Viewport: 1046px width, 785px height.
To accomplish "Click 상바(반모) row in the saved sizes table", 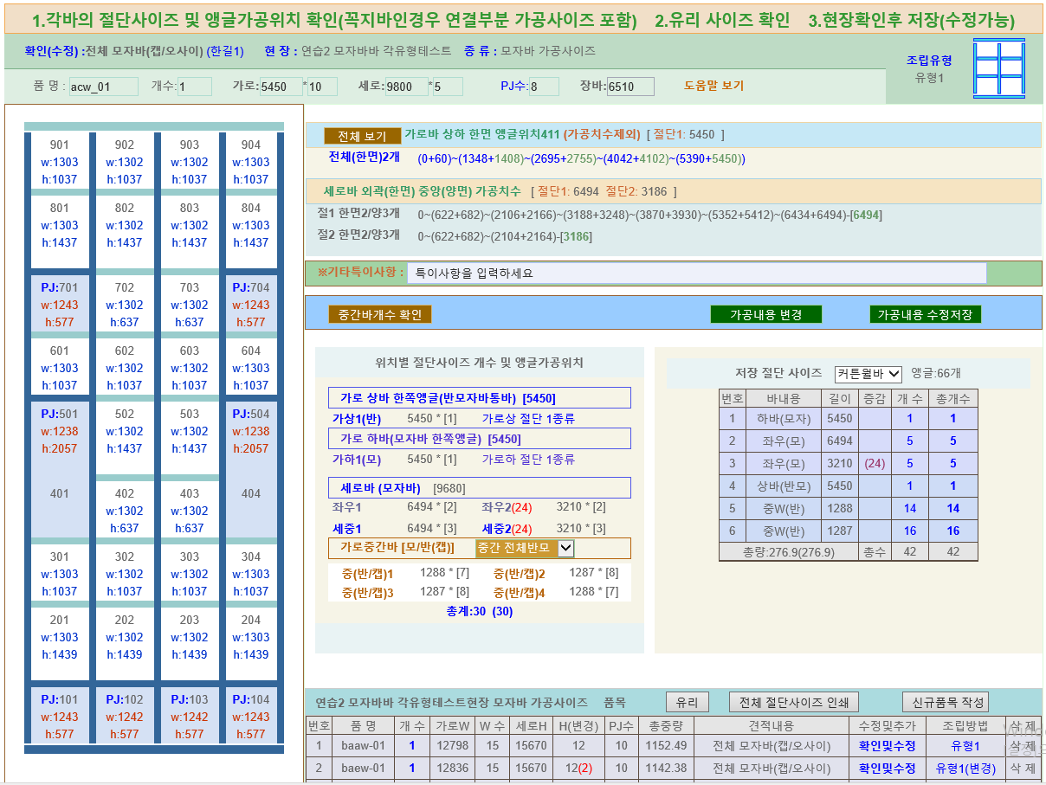I will (849, 486).
